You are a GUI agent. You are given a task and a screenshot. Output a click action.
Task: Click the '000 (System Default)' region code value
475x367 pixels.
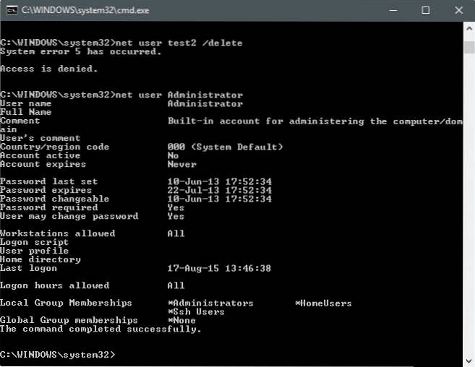[225, 147]
